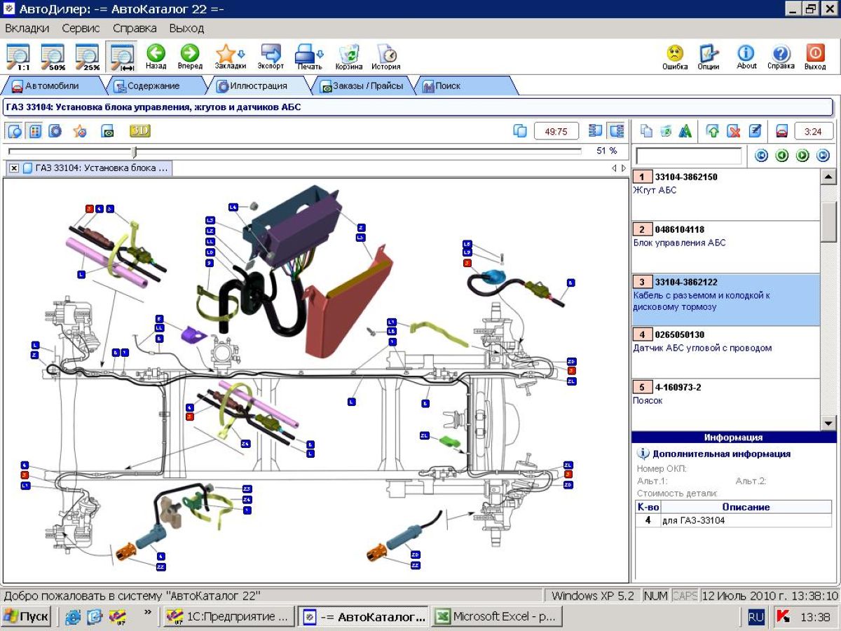Viewport: 841px width, 631px height.
Task: Click the parts search input field
Action: point(688,156)
